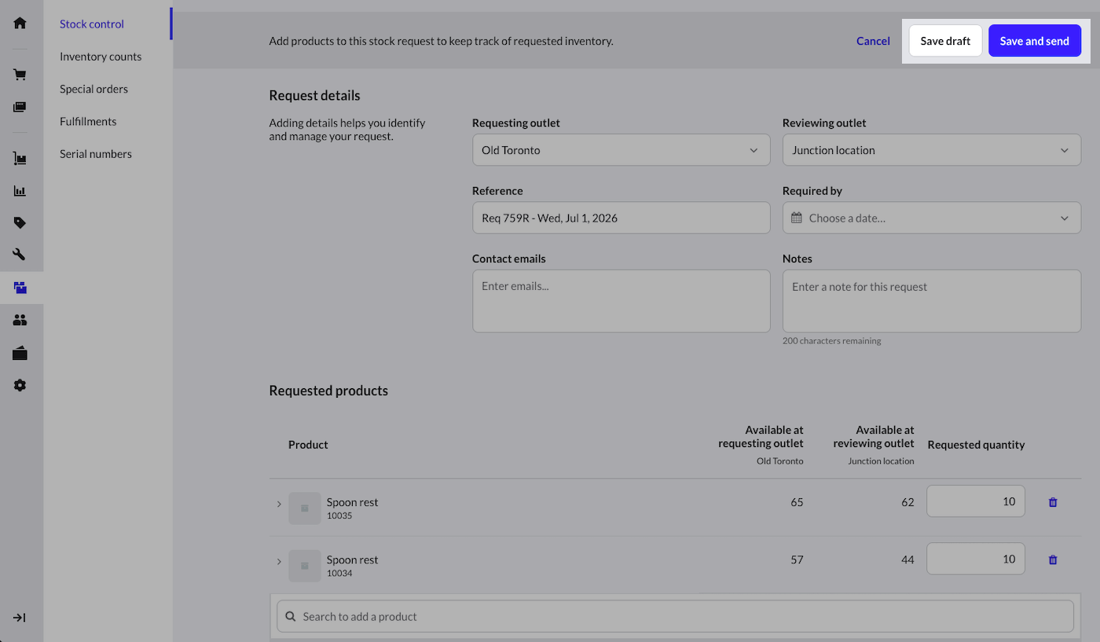Open Stock control in the submenu

[x=92, y=24]
